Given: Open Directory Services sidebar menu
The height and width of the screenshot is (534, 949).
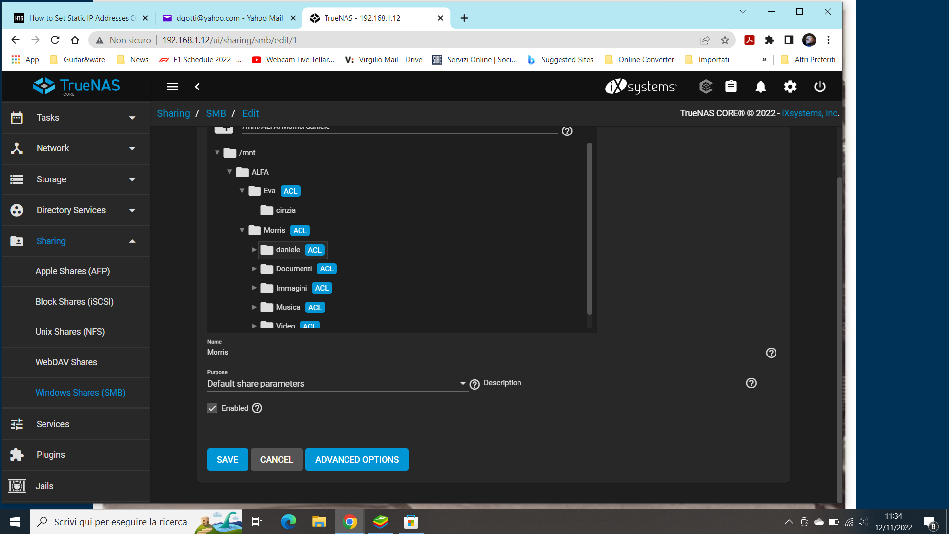Looking at the screenshot, I should click(76, 210).
